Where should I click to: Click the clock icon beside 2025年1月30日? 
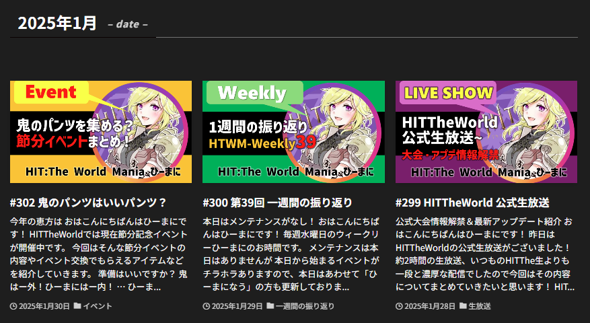click(13, 306)
